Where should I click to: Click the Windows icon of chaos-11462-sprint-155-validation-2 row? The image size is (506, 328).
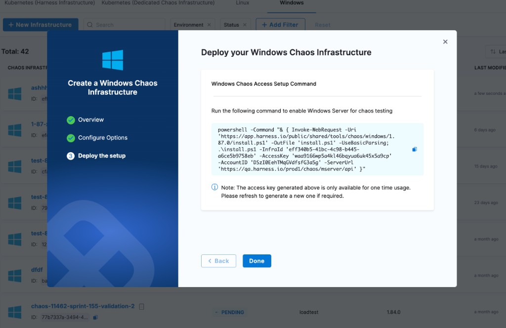pyautogui.click(x=14, y=312)
